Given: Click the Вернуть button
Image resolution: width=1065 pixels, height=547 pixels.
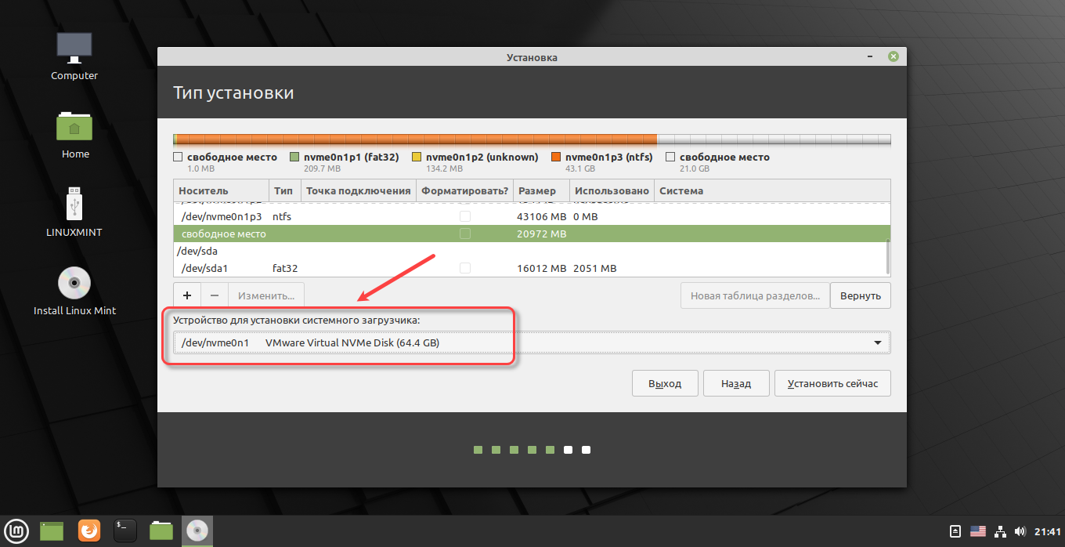Looking at the screenshot, I should [860, 295].
